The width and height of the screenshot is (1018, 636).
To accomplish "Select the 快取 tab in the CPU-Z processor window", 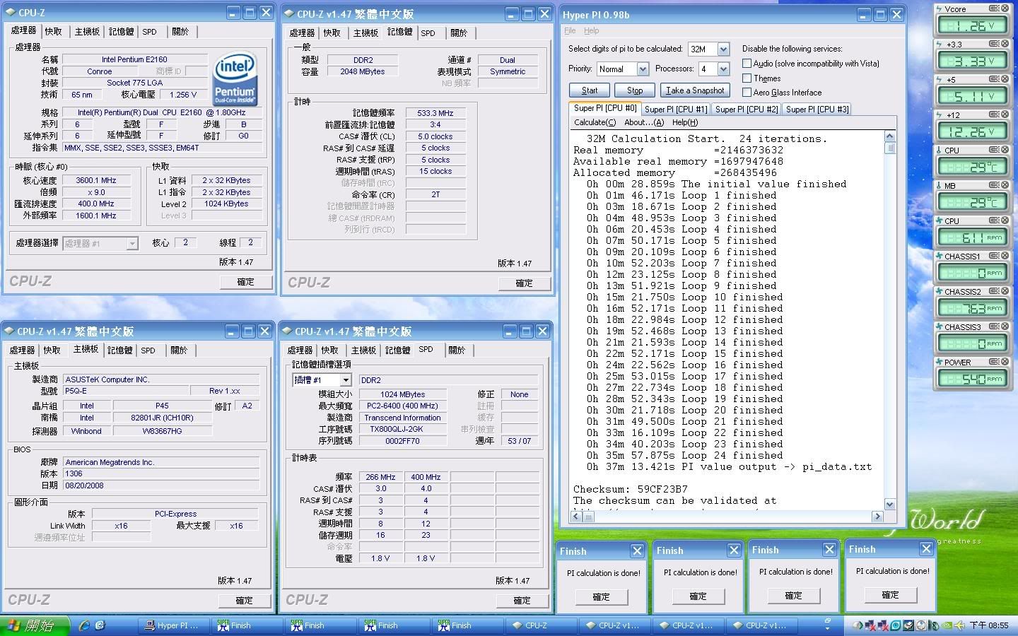I will pos(54,32).
